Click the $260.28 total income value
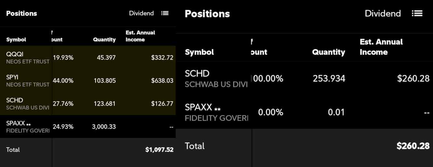The width and height of the screenshot is (433, 167). (x=413, y=146)
